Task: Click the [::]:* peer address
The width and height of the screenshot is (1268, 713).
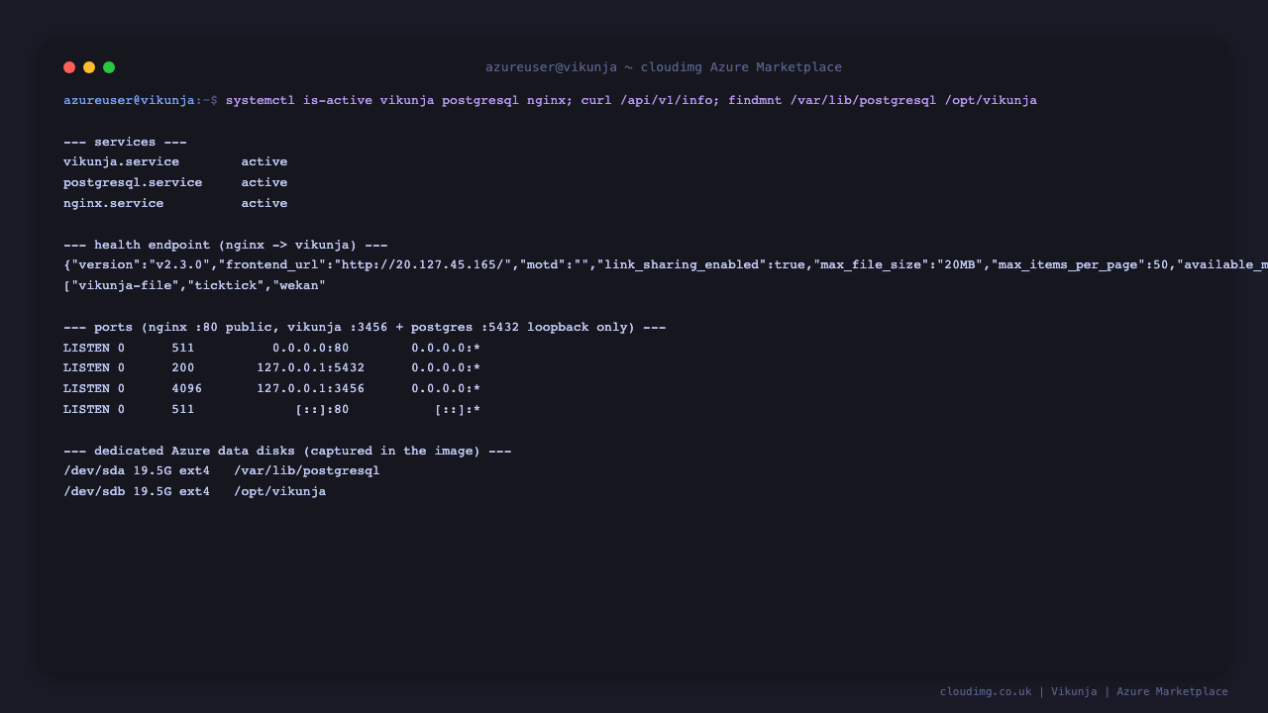Action: tap(458, 409)
